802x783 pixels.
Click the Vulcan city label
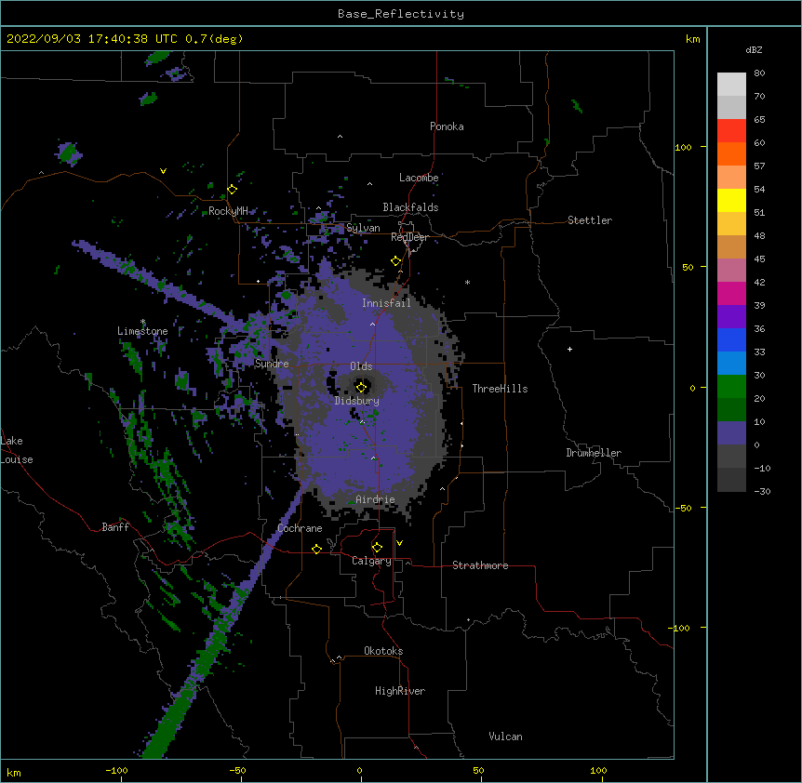[505, 737]
